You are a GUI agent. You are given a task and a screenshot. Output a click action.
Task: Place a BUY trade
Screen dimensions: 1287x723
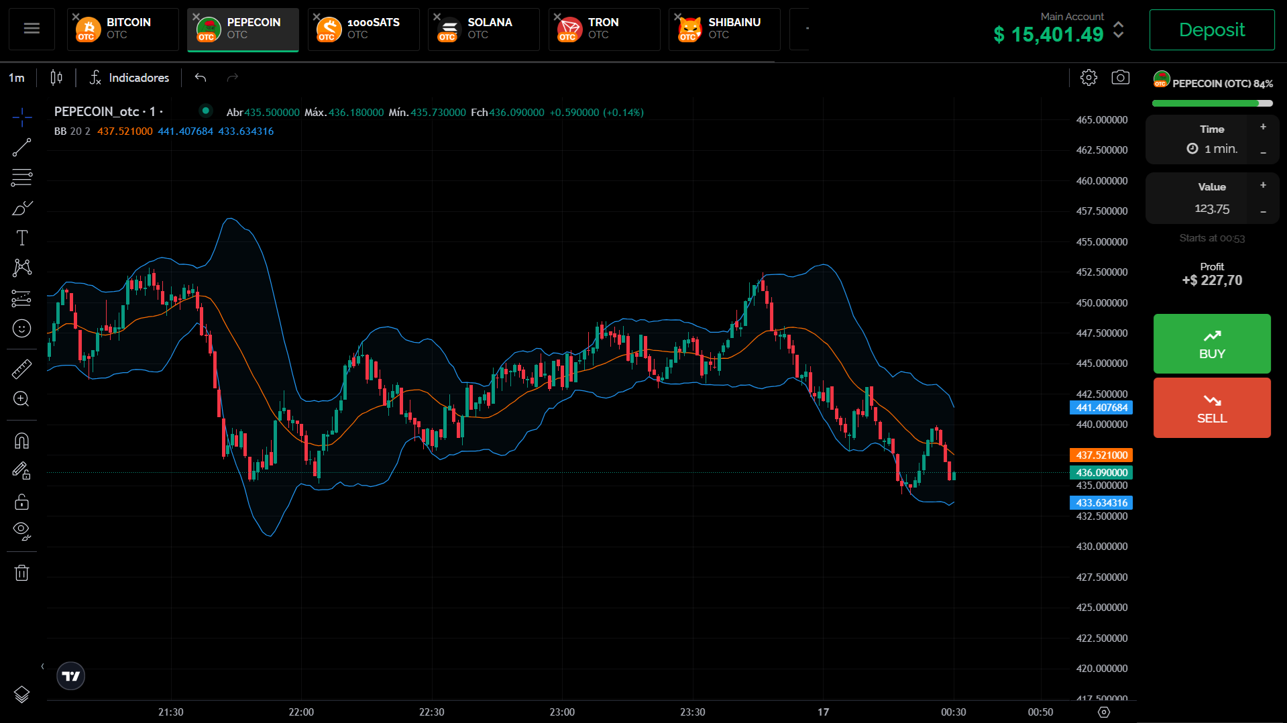click(x=1212, y=344)
